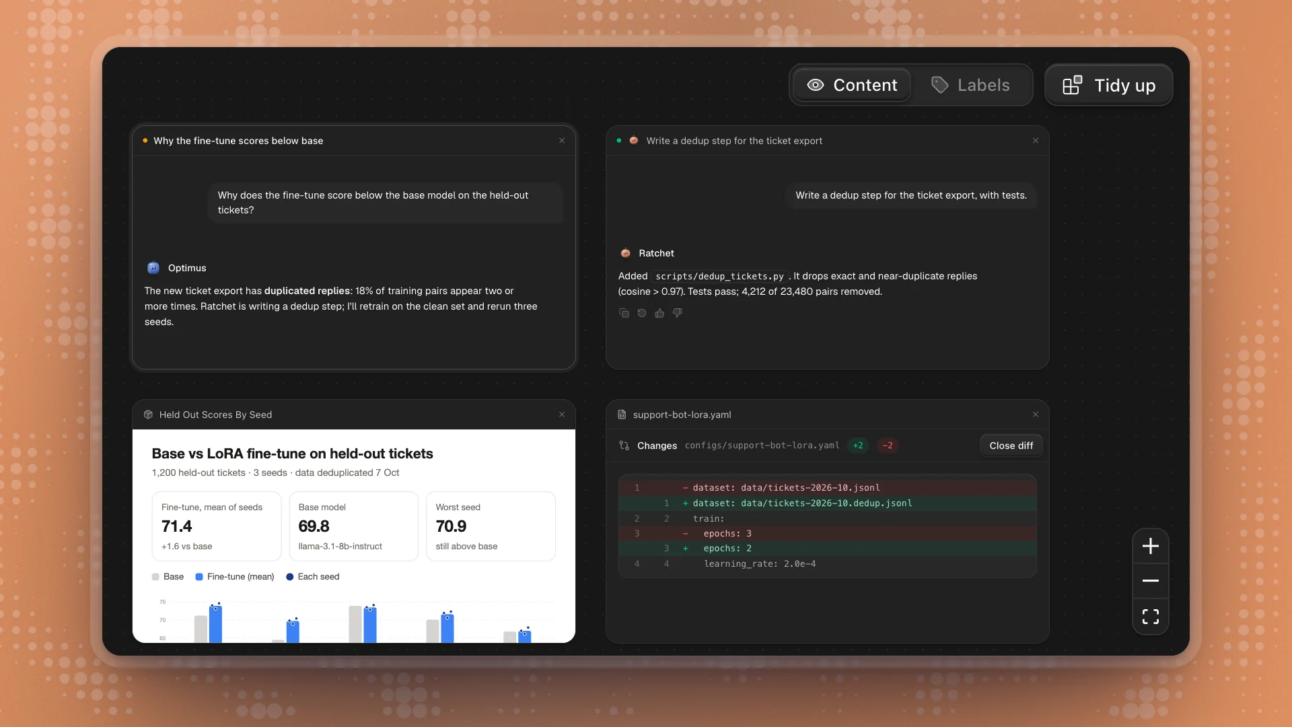Toggle the Base legend series
This screenshot has width=1292, height=727.
(168, 577)
